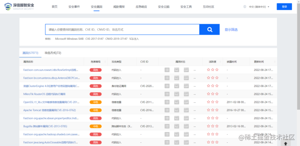300x146 pixels.
Task: Click EXP icon in MikroTik RouterOS row
Action: (x=186, y=94)
